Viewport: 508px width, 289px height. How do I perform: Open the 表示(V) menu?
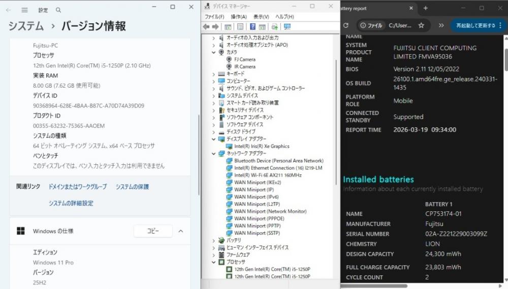[261, 17]
